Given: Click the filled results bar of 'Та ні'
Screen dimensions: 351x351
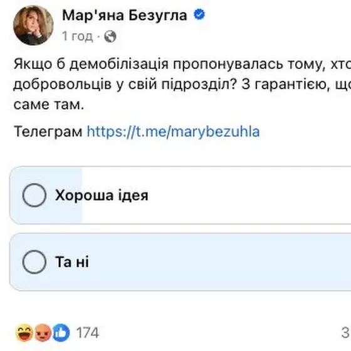Looking at the screenshot, I should [x=181, y=262].
